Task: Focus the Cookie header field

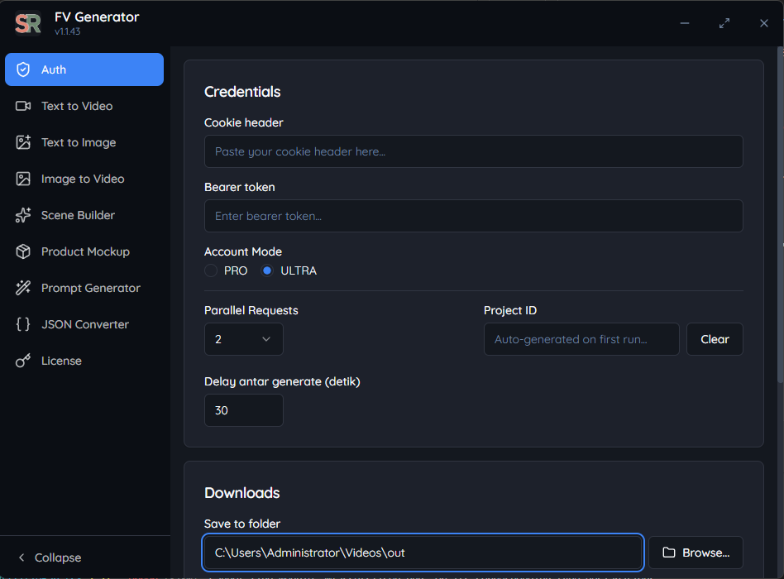Action: coord(474,151)
